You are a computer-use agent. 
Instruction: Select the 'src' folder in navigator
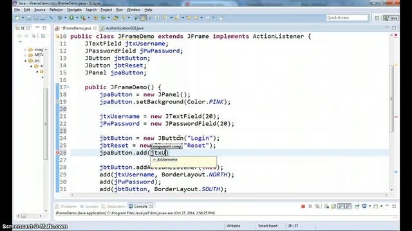point(34,60)
